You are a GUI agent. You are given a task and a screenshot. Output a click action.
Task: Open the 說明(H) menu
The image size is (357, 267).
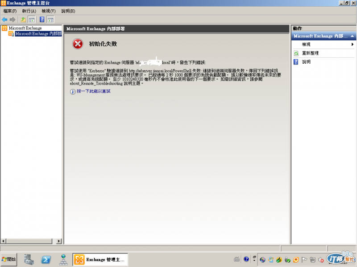coord(68,11)
